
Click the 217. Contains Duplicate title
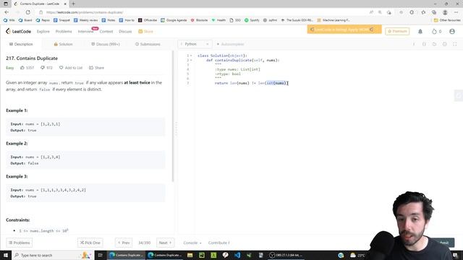point(32,58)
